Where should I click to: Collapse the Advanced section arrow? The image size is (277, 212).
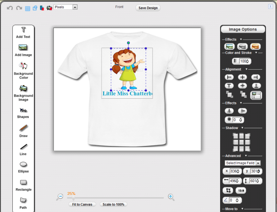(x=246, y=156)
